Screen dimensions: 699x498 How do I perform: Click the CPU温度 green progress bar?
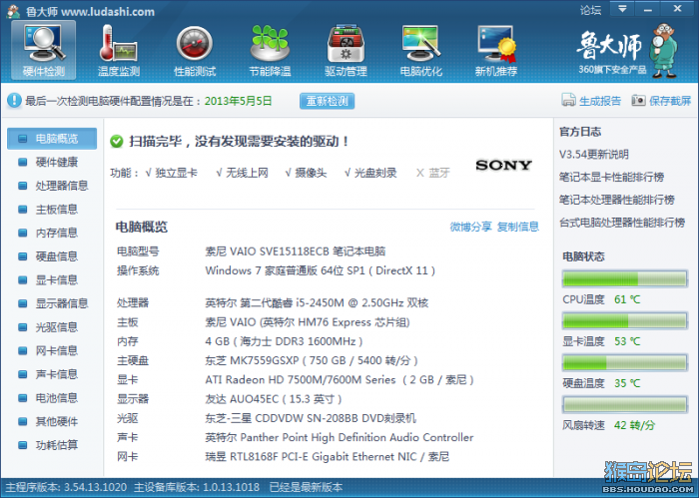[x=624, y=279]
